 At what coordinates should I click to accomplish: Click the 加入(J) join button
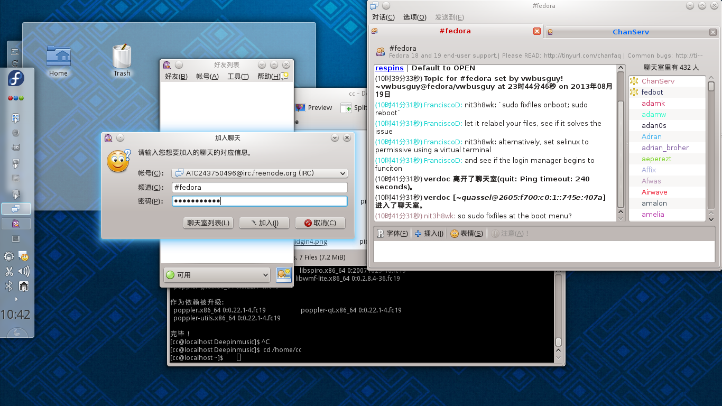(264, 223)
